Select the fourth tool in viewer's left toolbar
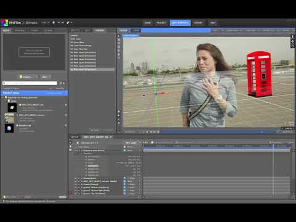The image size is (296, 222). [x=119, y=47]
